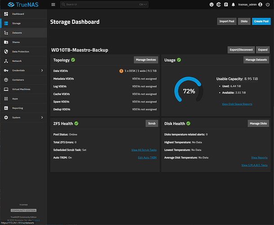274x225 pixels.
Task: Open the truenas_admin account icon
Action: tap(261, 4)
